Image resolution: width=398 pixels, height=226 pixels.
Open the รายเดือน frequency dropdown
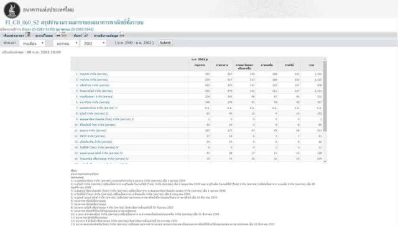[x=32, y=43]
